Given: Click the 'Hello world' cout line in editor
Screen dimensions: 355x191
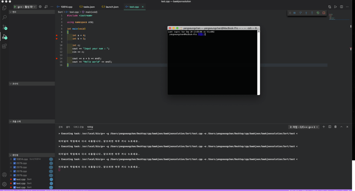Looking at the screenshot, I should pyautogui.click(x=92, y=62).
